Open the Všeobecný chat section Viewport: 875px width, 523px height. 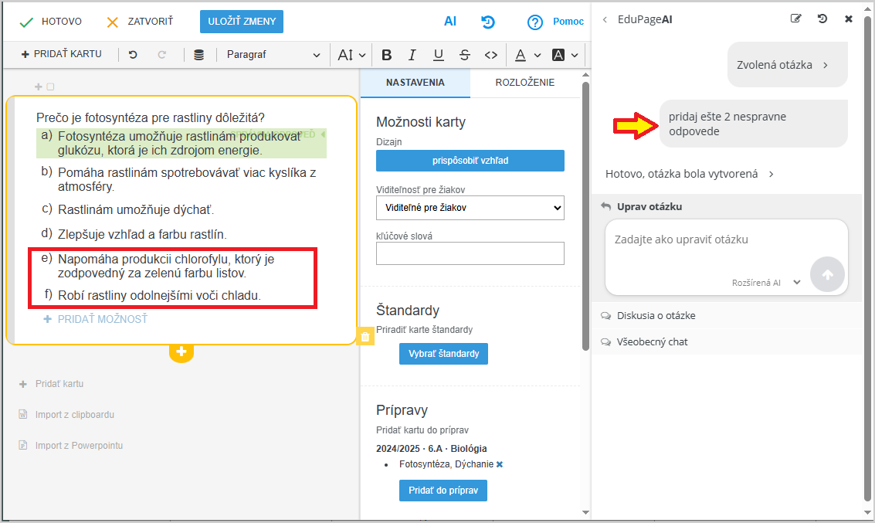[x=652, y=341]
